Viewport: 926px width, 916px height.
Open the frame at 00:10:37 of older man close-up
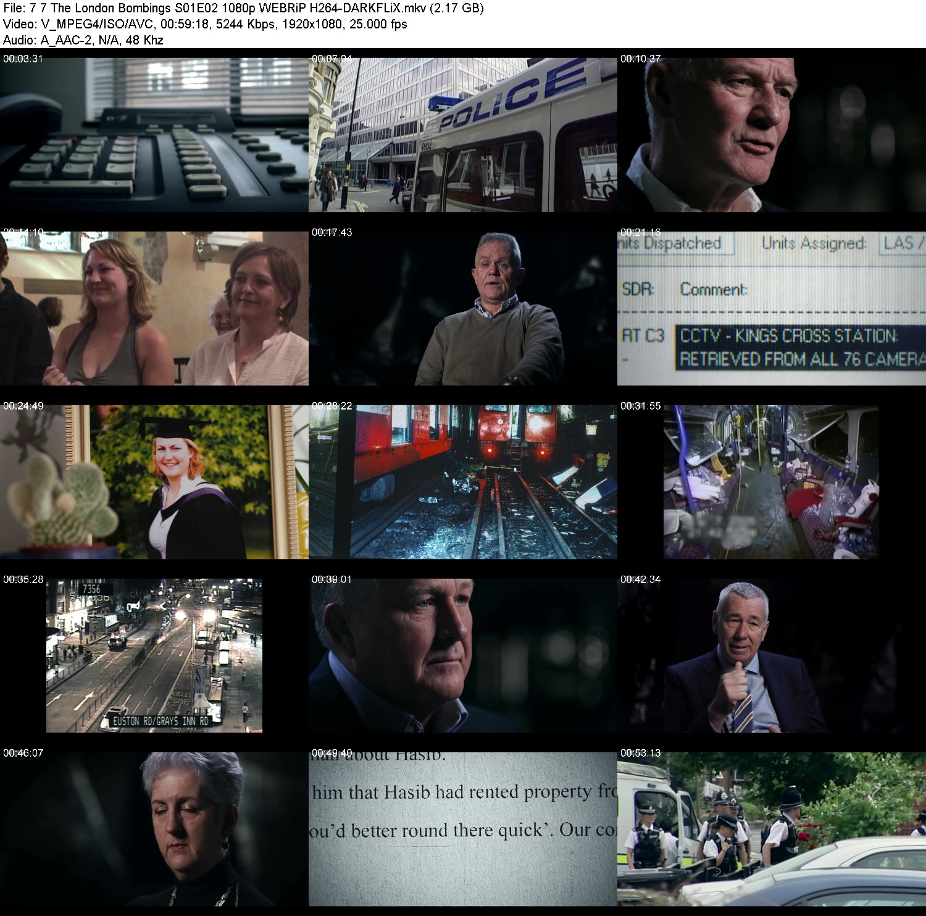(772, 135)
